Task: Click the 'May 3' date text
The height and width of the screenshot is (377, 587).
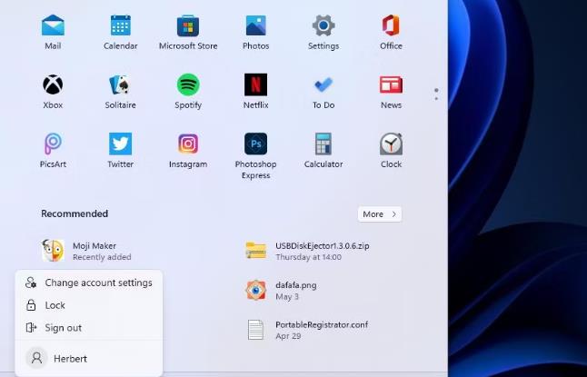Action: [x=287, y=296]
